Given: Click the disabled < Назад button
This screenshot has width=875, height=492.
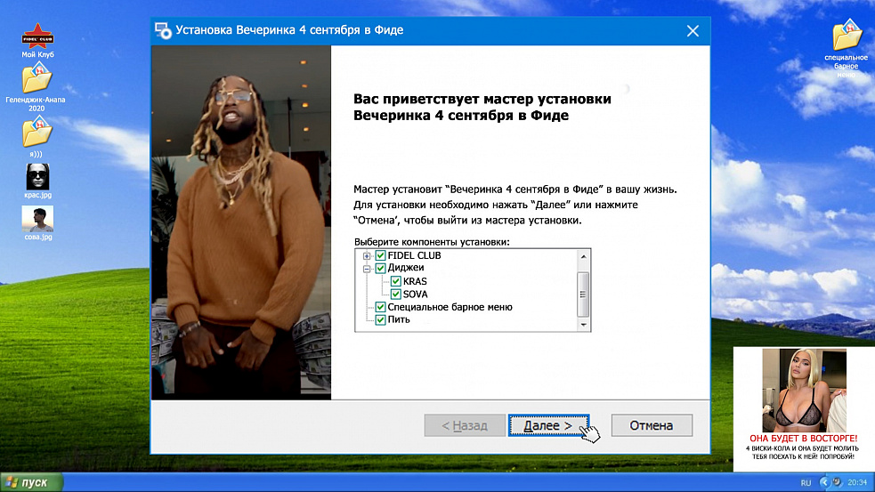Looking at the screenshot, I should [x=465, y=425].
